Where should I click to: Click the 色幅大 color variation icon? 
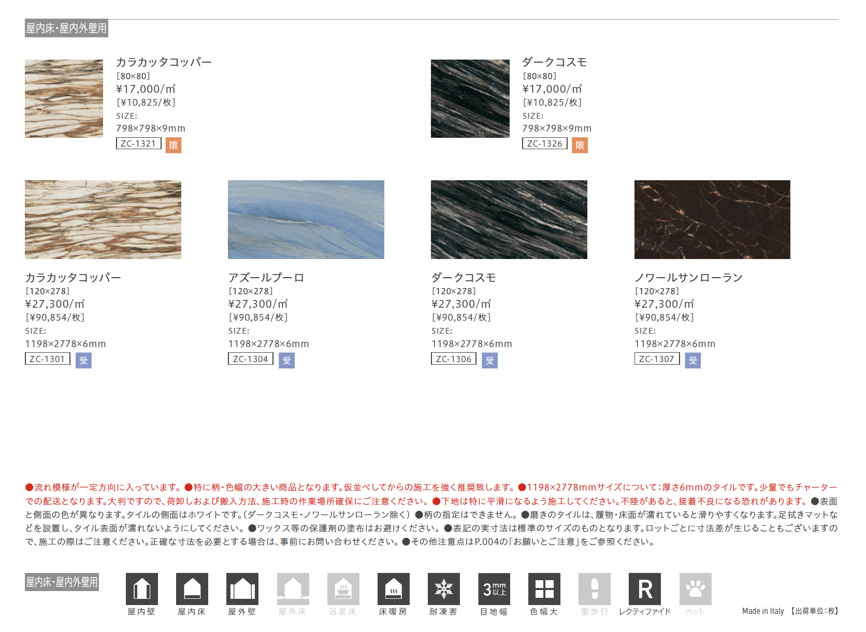pos(544,588)
